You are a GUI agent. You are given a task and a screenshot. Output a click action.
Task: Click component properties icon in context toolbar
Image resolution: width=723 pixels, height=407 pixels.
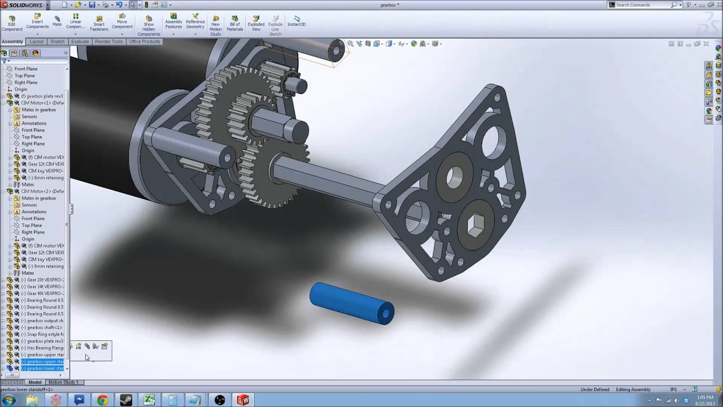pos(104,347)
